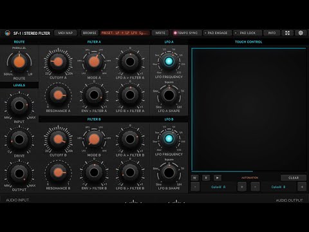
Task: Click the ROUTE knob
Action: 19,62
